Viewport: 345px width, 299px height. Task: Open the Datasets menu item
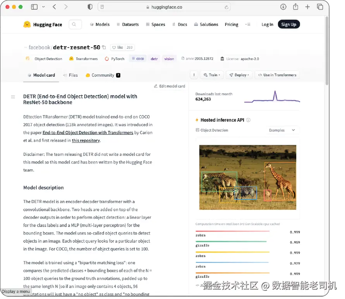coord(128,24)
